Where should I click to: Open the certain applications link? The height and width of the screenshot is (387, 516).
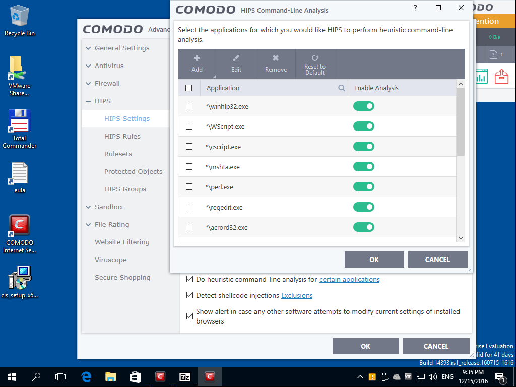click(x=350, y=279)
